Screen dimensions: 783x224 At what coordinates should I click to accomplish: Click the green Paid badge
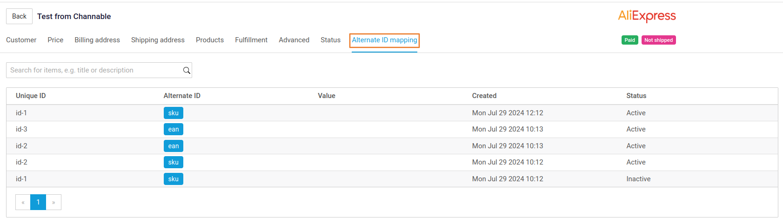[x=629, y=40]
